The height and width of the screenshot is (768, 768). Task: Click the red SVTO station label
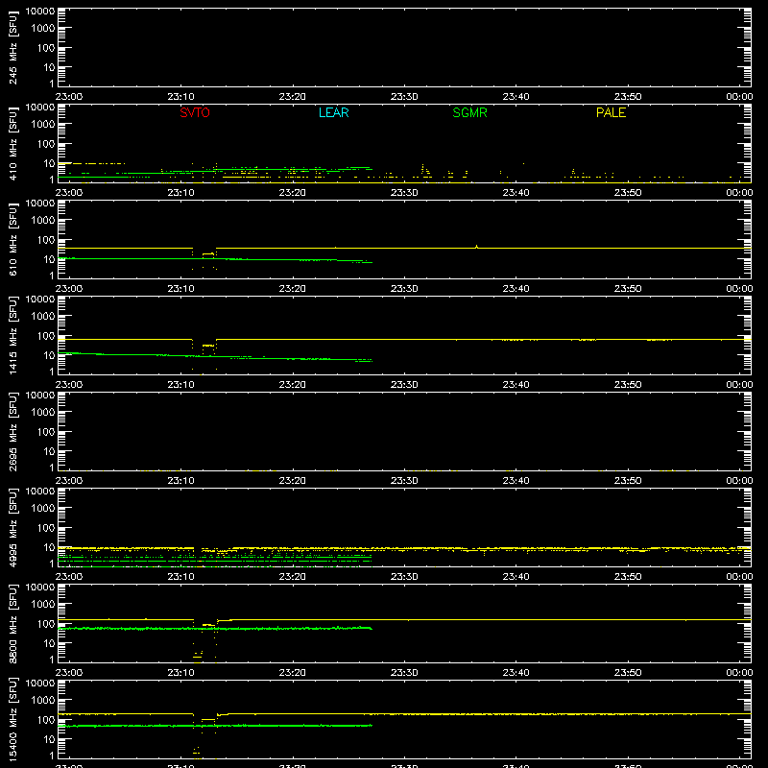195,112
